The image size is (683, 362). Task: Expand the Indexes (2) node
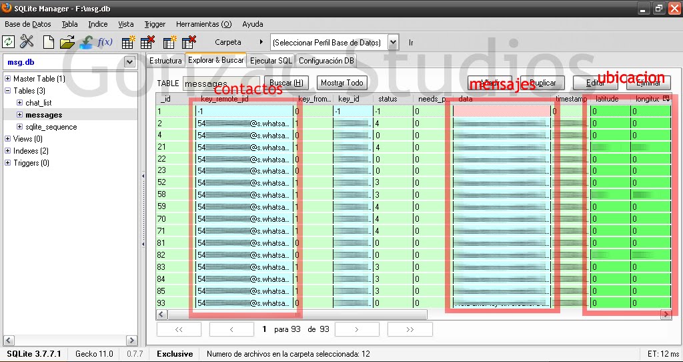point(7,151)
